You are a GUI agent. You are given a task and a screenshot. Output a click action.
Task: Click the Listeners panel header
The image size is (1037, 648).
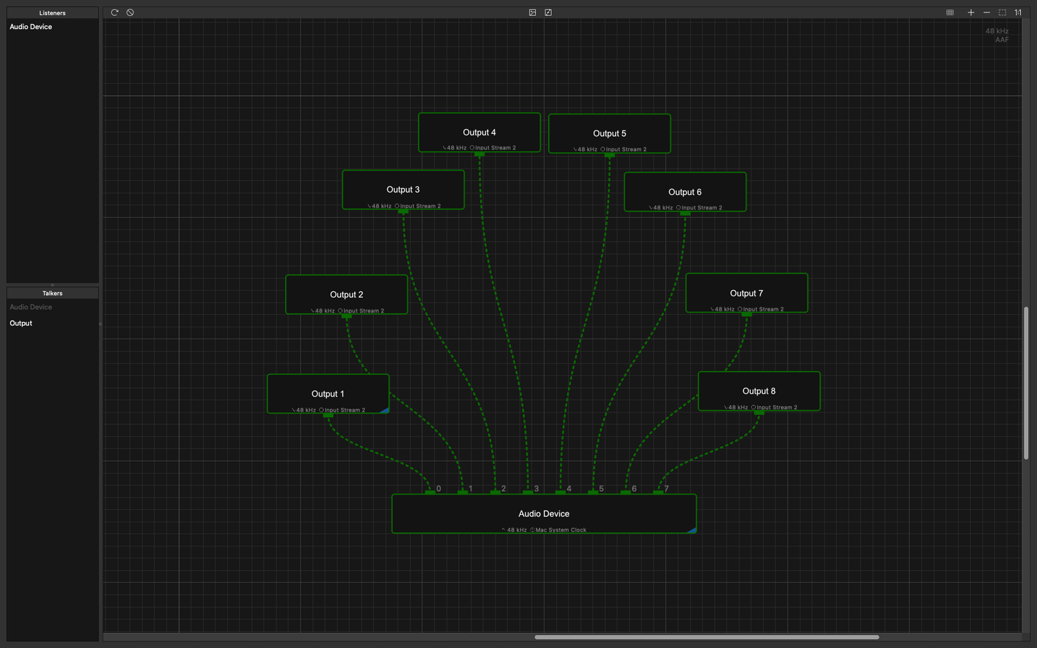click(53, 13)
